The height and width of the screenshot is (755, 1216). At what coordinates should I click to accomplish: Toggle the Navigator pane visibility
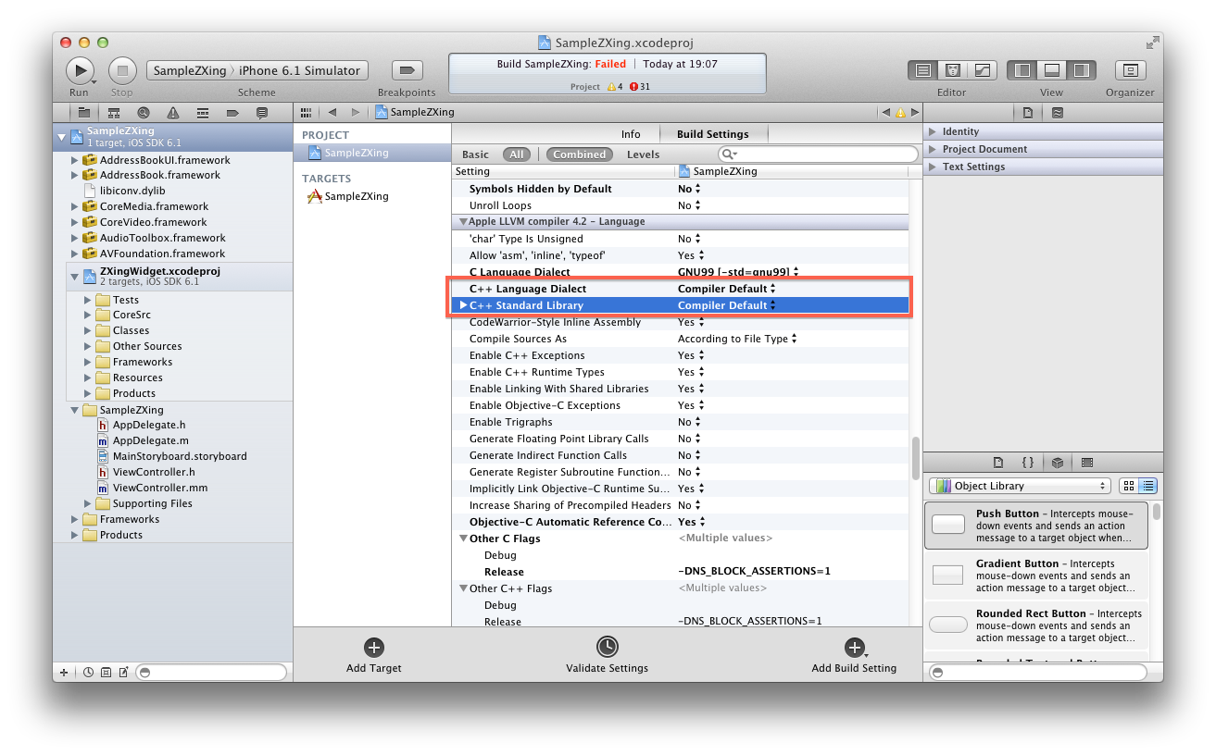coord(1022,70)
